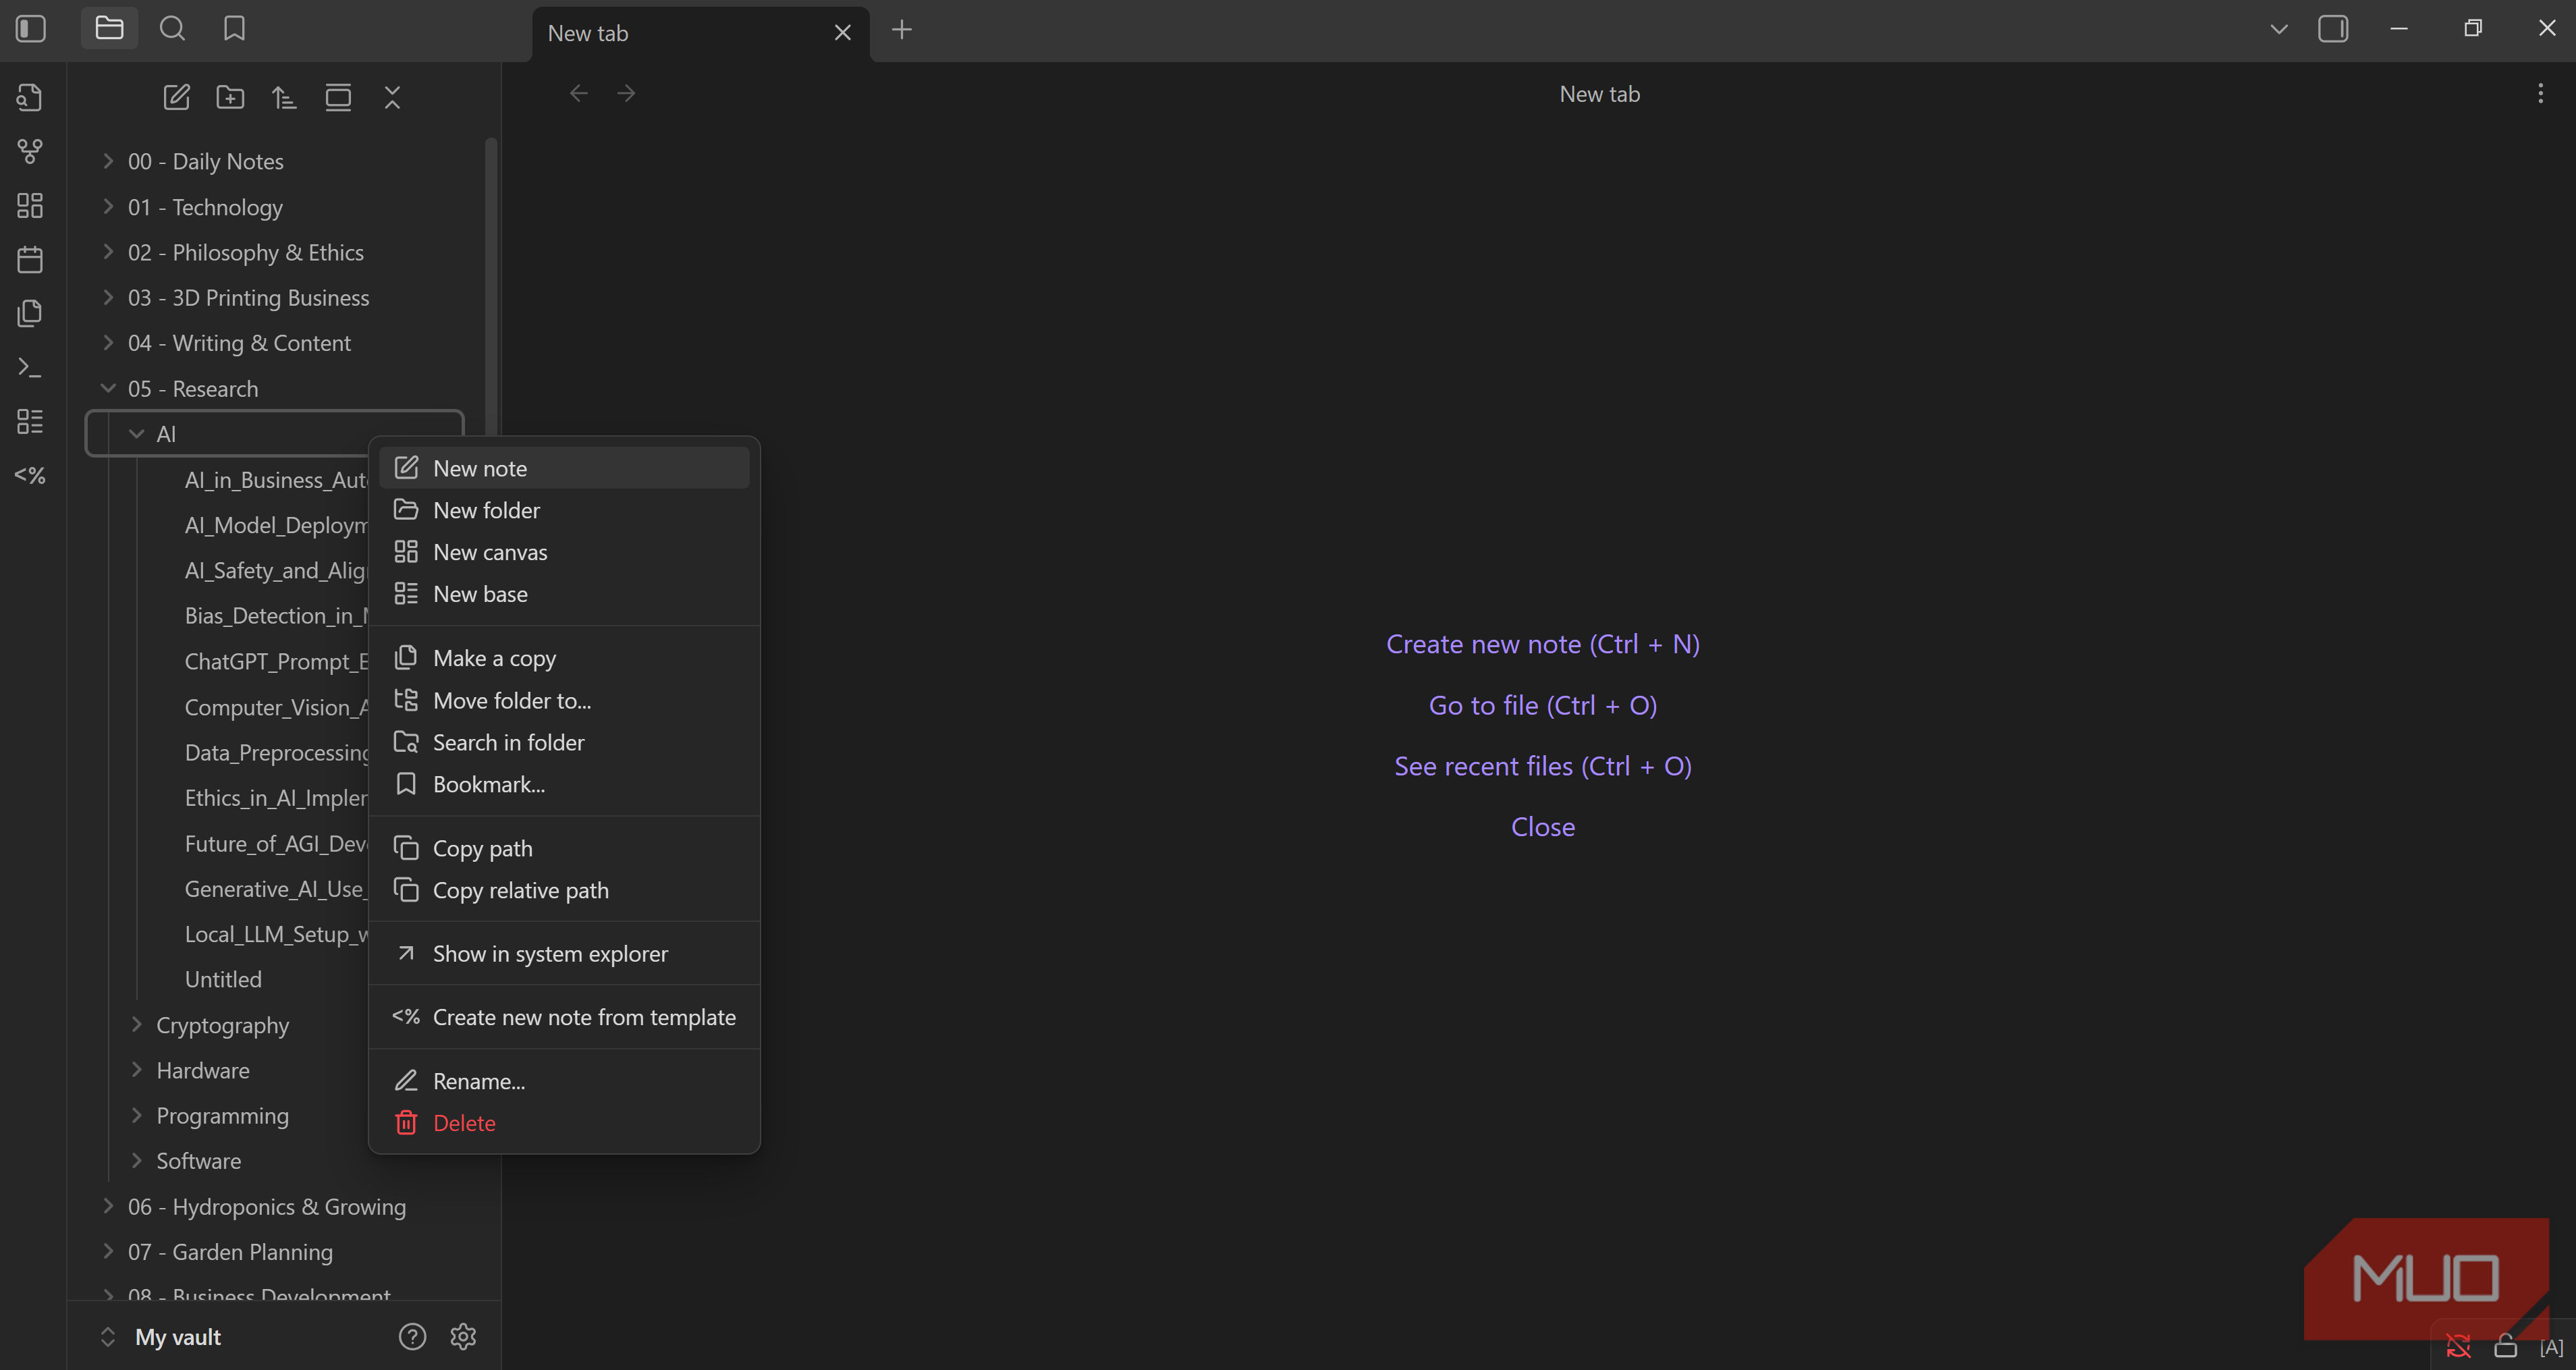
Task: Open the tab list dropdown arrow
Action: point(2278,29)
